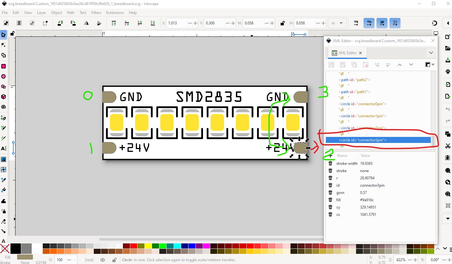The image size is (452, 264).
Task: Select the Node edit tool
Action: click(3, 45)
